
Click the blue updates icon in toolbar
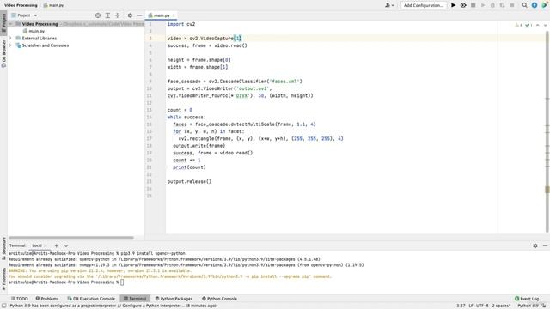[x=535, y=5]
